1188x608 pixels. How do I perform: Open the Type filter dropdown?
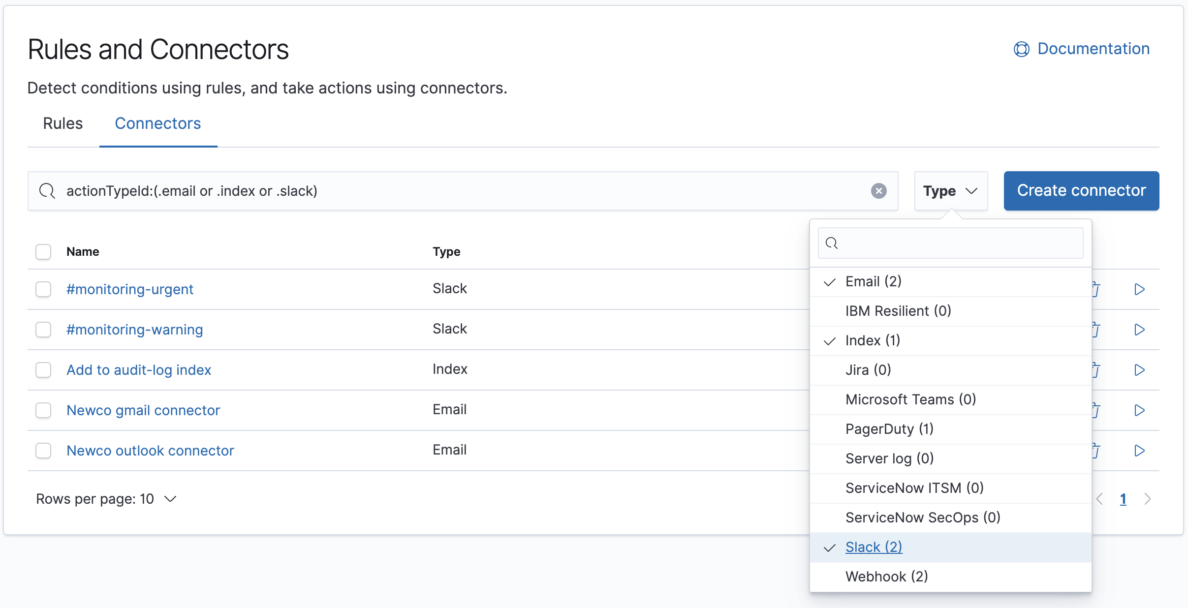tap(950, 191)
